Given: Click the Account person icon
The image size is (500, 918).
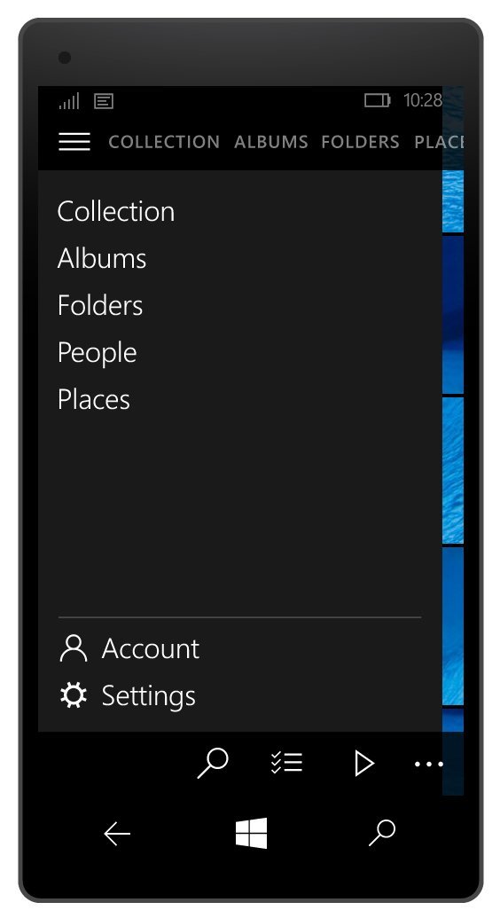Looking at the screenshot, I should (74, 648).
